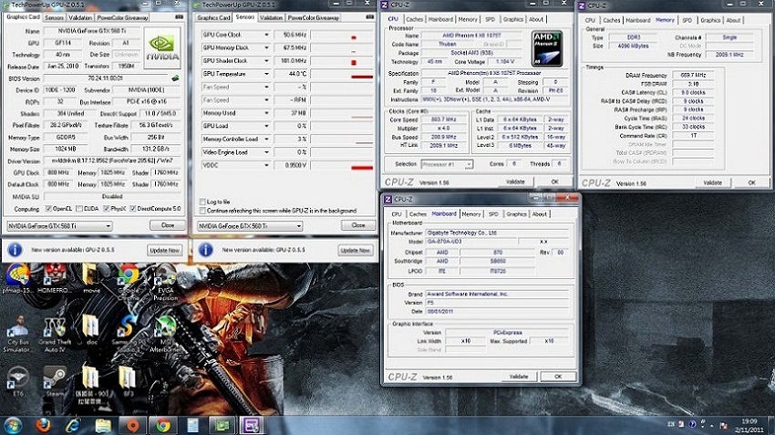
Task: Open the VDDC sensor dropdown
Action: tap(266, 165)
